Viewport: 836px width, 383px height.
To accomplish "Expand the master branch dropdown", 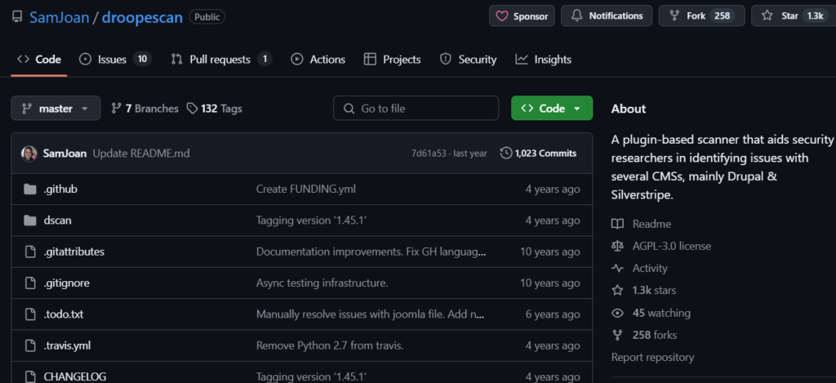I will tap(56, 109).
